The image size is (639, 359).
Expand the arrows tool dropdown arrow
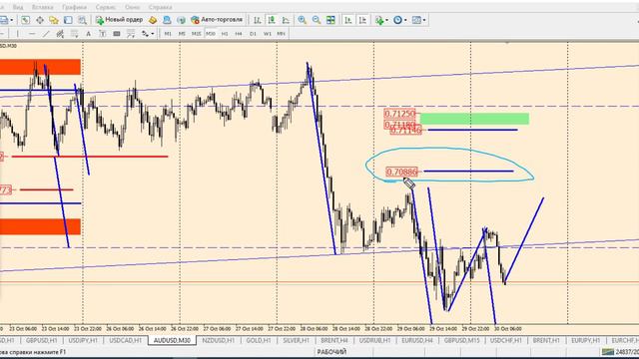[x=153, y=34]
